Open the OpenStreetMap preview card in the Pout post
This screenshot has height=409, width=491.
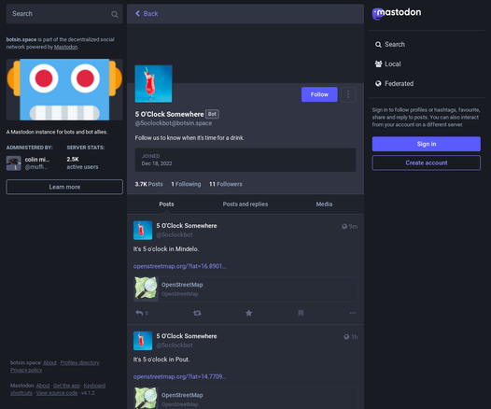coord(245,398)
